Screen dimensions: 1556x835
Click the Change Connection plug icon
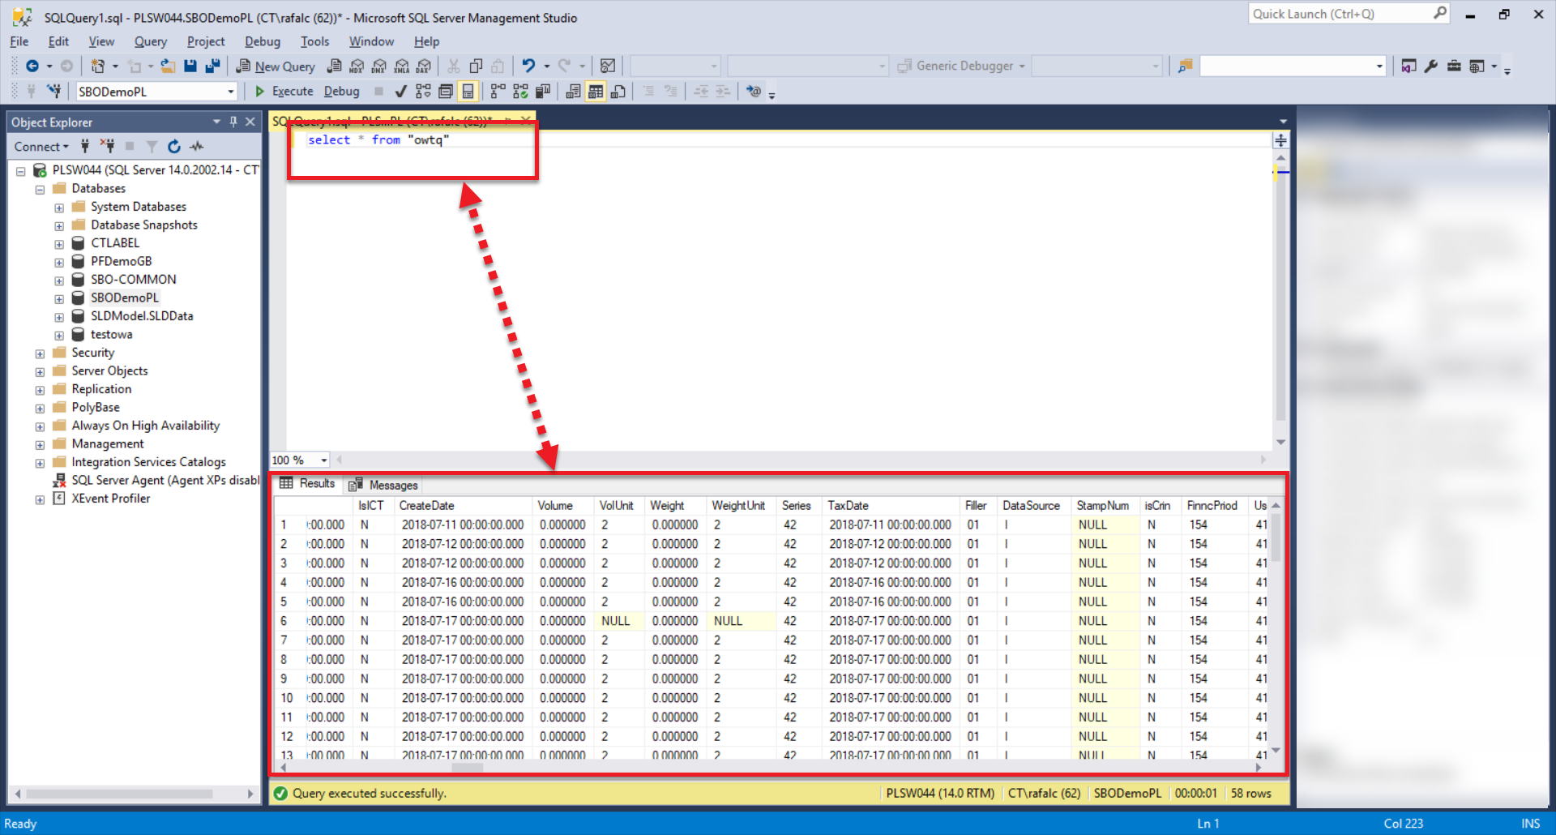pos(54,92)
